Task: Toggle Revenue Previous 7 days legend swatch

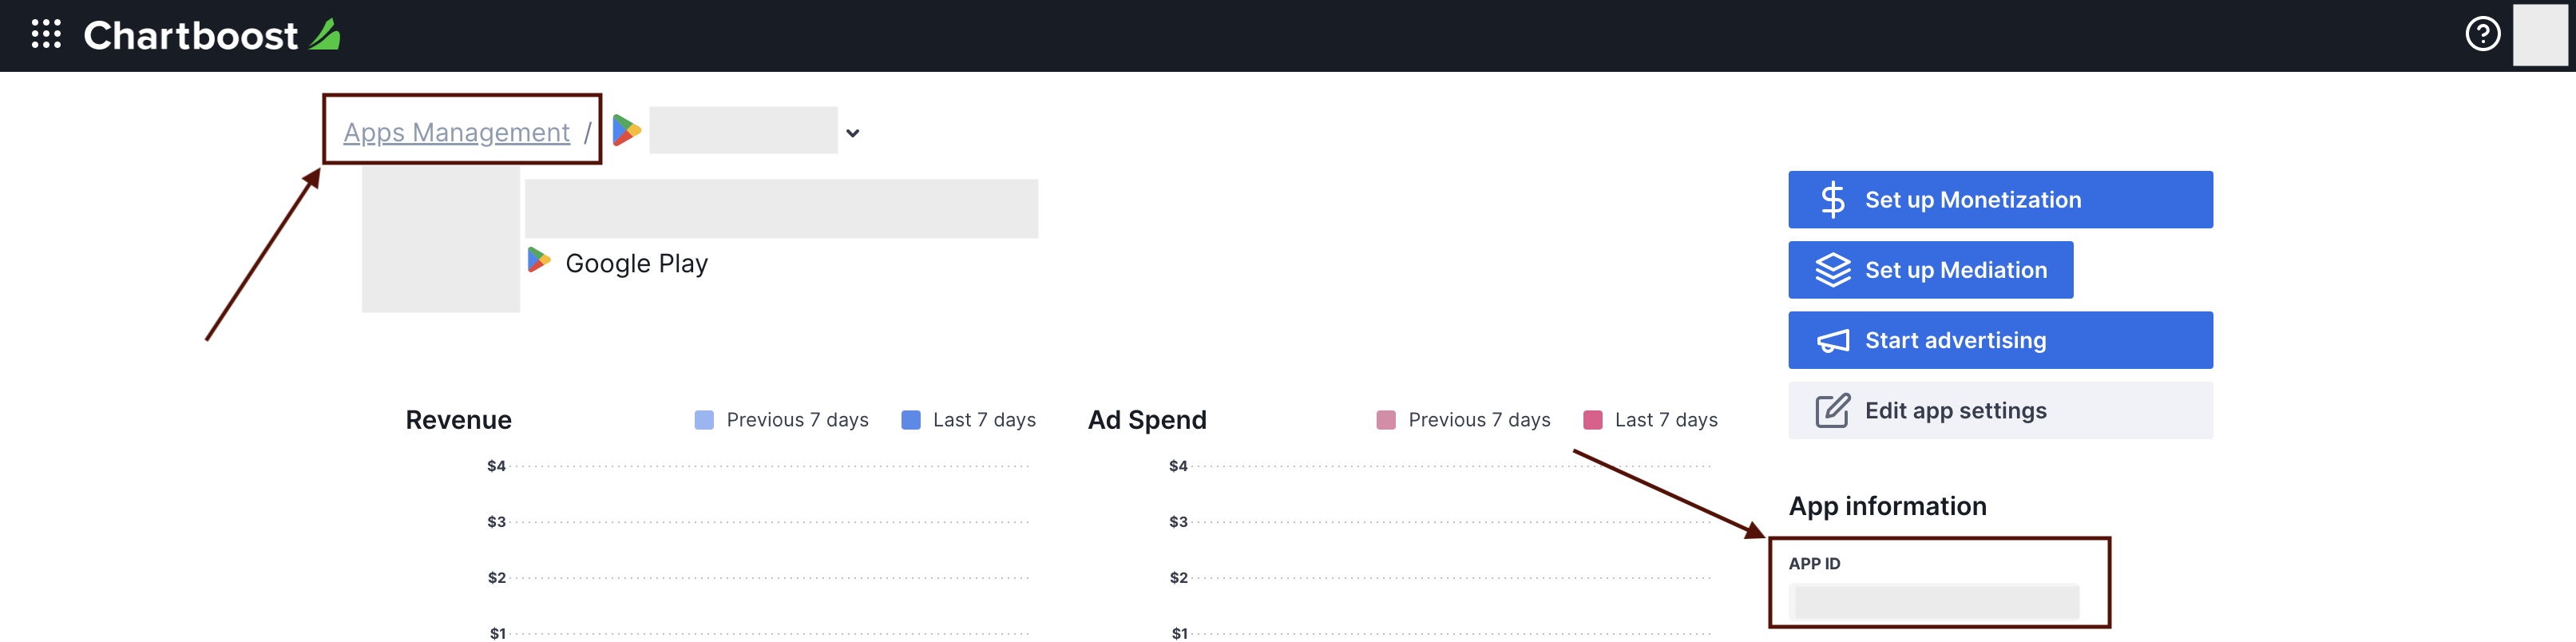Action: (x=704, y=420)
